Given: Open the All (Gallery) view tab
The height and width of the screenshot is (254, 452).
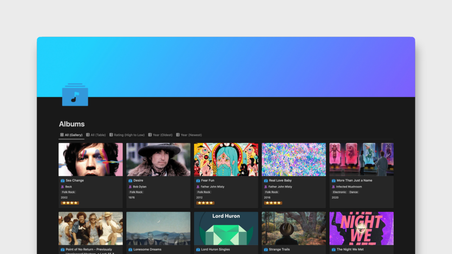Looking at the screenshot, I should click(71, 135).
